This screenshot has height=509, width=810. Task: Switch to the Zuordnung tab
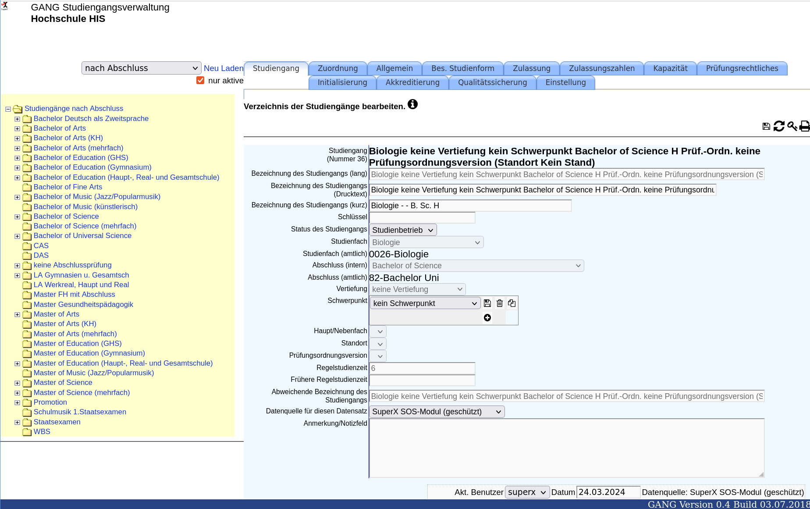(x=337, y=68)
